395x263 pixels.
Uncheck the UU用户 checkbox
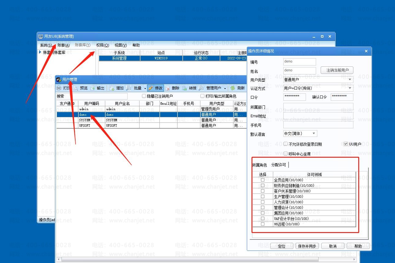346,144
